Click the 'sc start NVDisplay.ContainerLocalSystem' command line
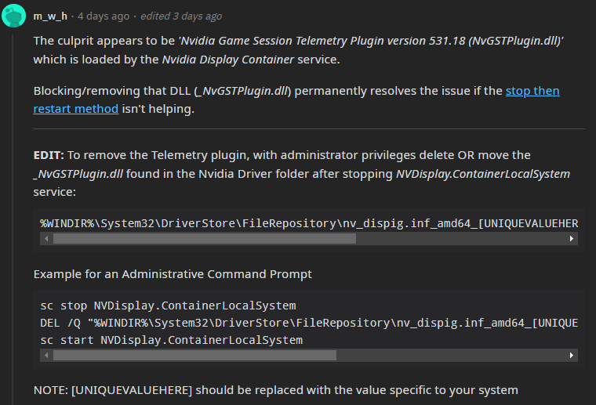This screenshot has width=596, height=405. pyautogui.click(x=171, y=340)
